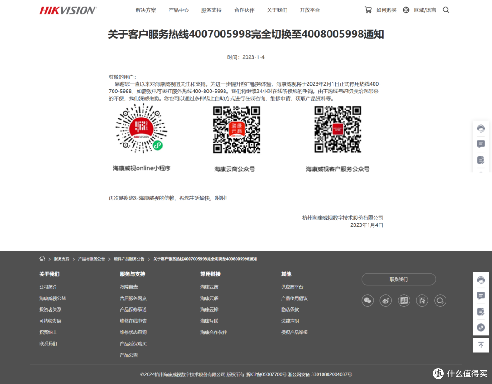Image resolution: width=492 pixels, height=384 pixels.
Task: Click the 海康云商公众号 QR code
Action: [236, 129]
